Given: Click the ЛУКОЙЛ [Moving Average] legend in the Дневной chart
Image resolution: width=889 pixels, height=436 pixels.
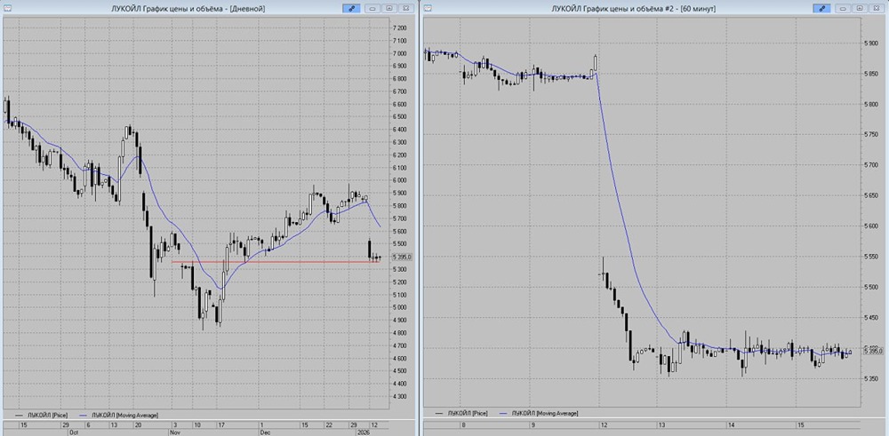Looking at the screenshot, I should point(120,415).
